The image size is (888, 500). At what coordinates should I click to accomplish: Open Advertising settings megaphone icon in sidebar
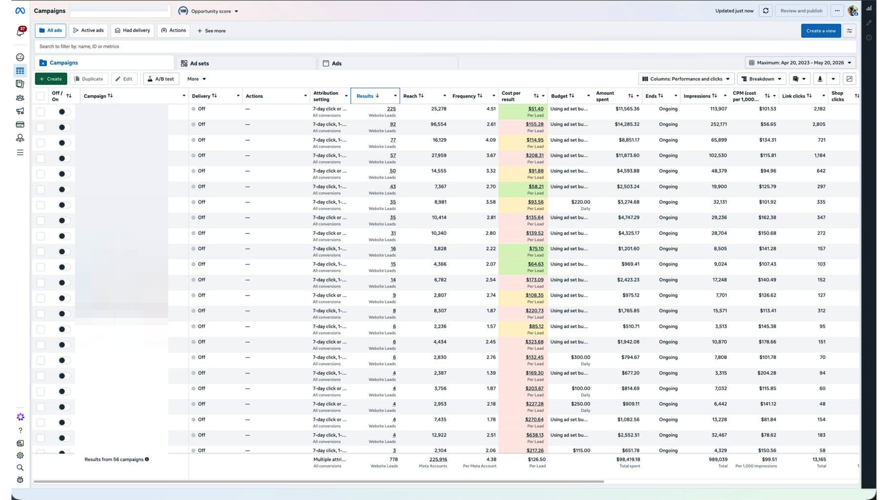[20, 111]
